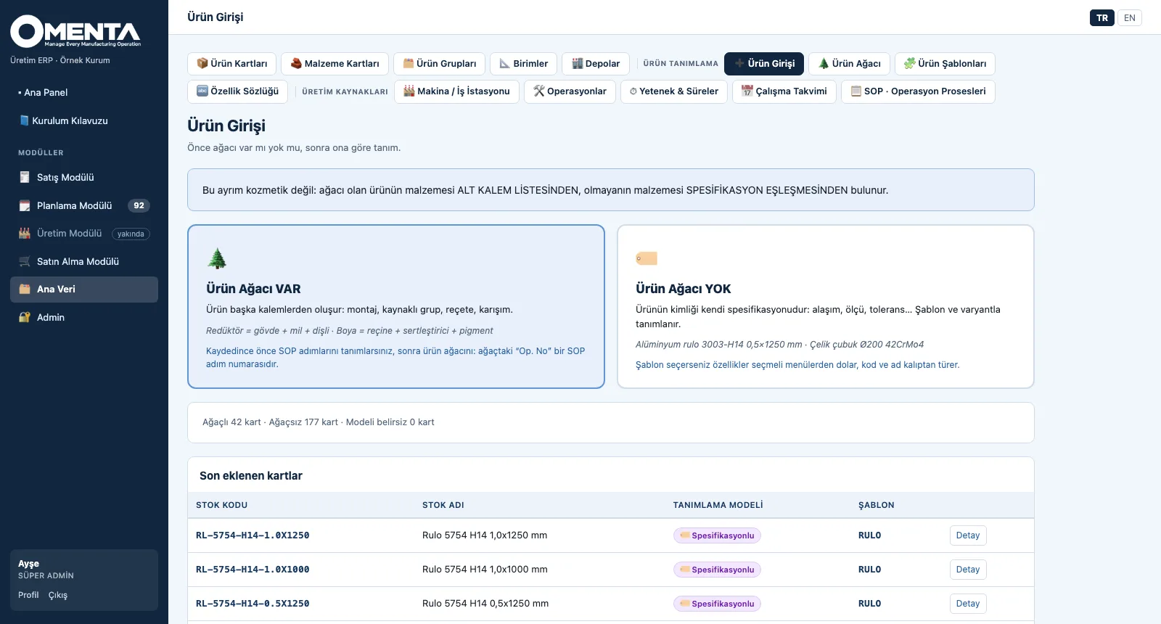
Task: Click the Planlama Modülü calendar icon
Action: click(25, 205)
